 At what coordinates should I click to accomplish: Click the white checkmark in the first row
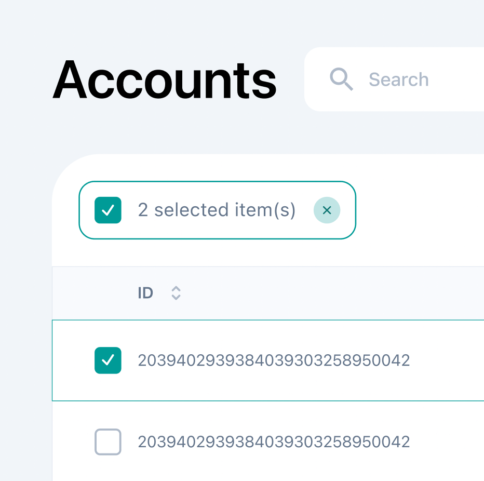tap(107, 360)
